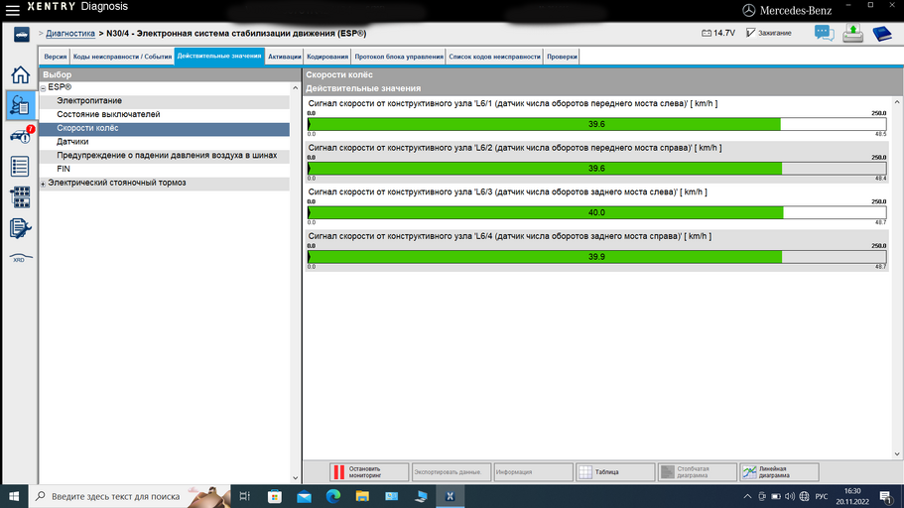Open the Mail app in the taskbar

(304, 496)
